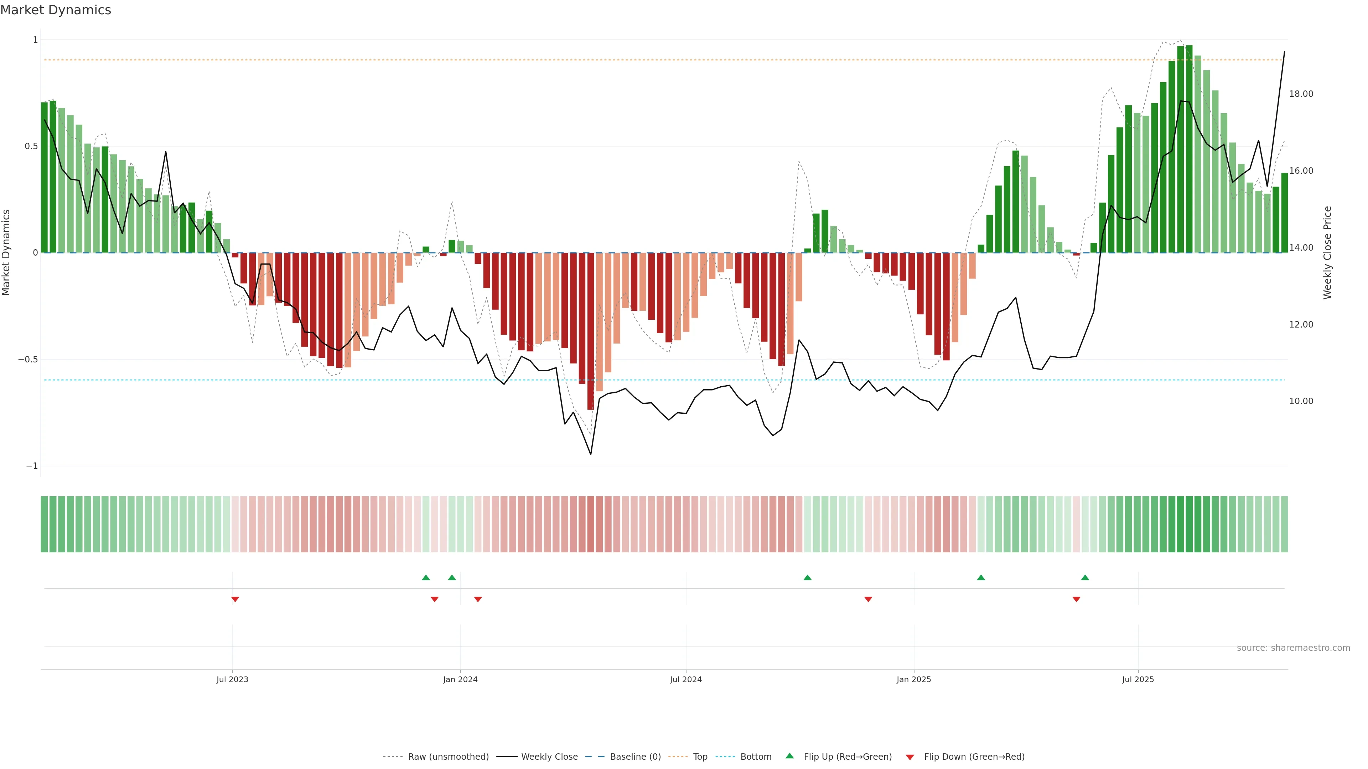The image size is (1368, 769).
Task: Click the flip-down triangle between Jul 2024 and Jan 2025
Action: [x=868, y=599]
